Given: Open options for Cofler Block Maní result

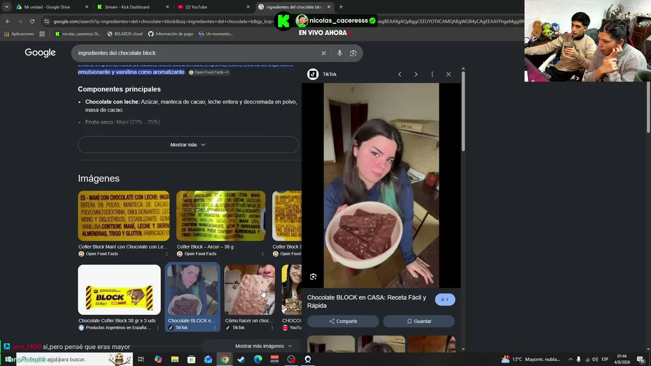Looking at the screenshot, I should (166, 254).
